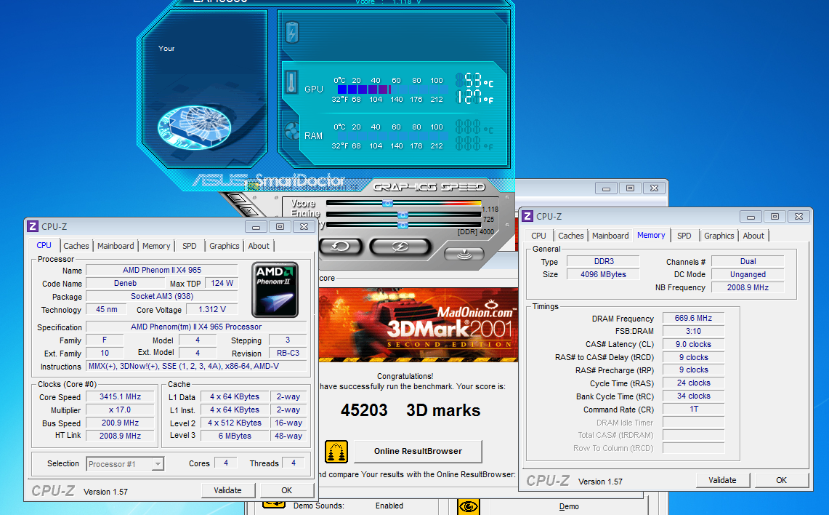Viewport: 837px width, 515px height.
Task: Click Validate in CPU-Z memory timings window
Action: [x=723, y=480]
